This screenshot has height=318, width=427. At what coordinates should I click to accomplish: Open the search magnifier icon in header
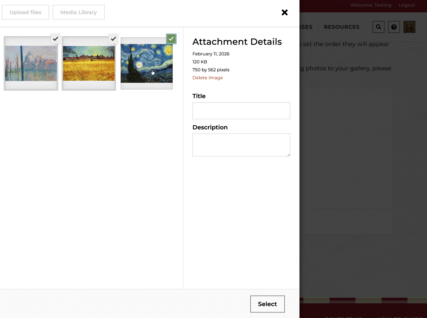click(x=378, y=27)
